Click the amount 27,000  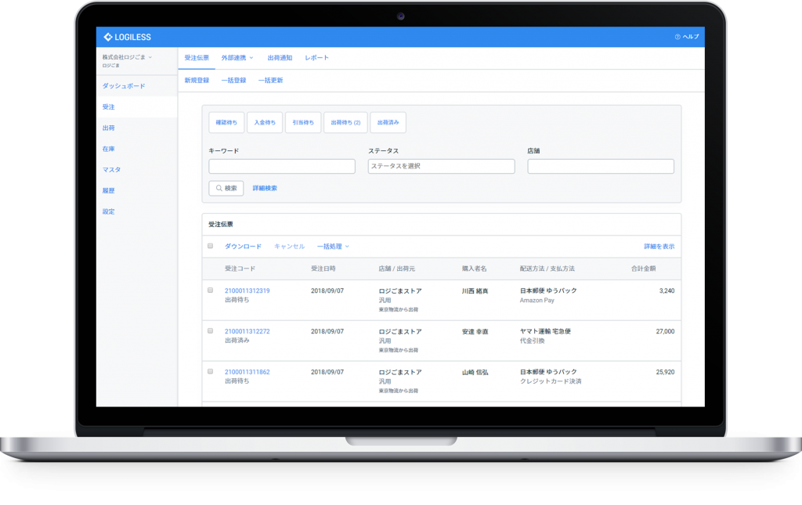tap(665, 331)
